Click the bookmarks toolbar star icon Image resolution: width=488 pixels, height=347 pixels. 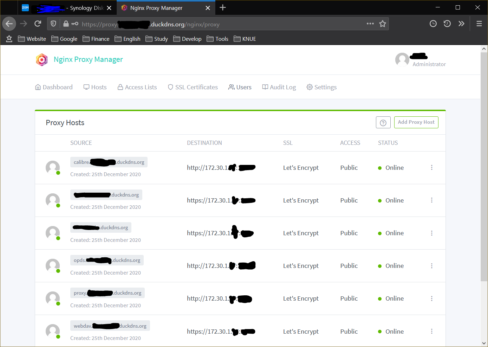[x=9, y=39]
